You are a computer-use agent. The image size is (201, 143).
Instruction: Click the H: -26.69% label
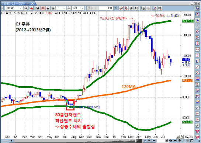(x=157, y=16)
